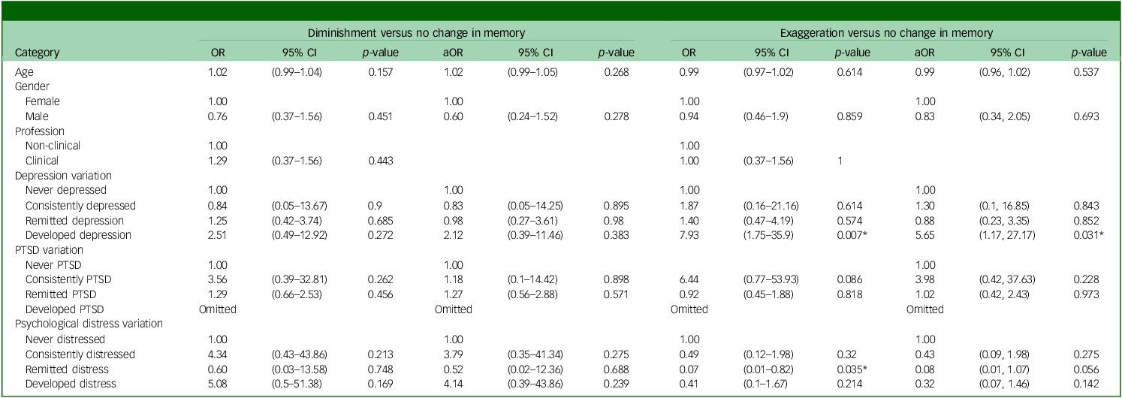Select the Remitted distress row label

[x=66, y=369]
